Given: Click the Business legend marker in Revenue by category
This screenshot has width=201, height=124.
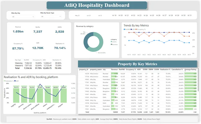Looking at the screenshot, I should [x=111, y=44].
